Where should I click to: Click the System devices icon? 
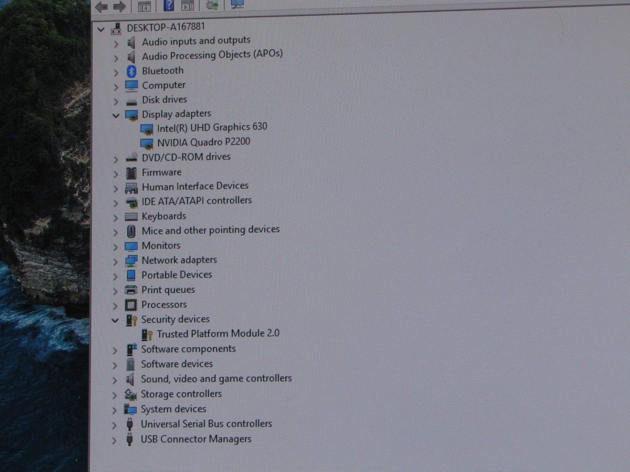pyautogui.click(x=130, y=409)
